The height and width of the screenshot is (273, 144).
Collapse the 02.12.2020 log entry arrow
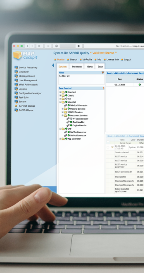click(x=113, y=147)
